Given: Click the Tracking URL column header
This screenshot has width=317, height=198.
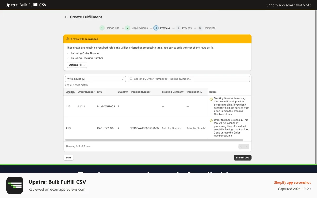Looking at the screenshot, I should [194, 92].
